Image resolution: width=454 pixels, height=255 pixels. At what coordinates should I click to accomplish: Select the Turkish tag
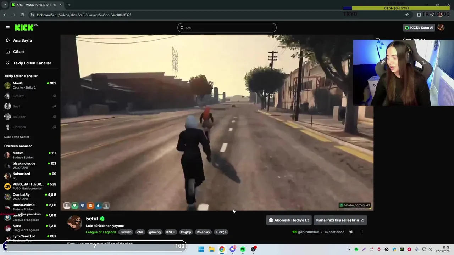click(x=126, y=232)
